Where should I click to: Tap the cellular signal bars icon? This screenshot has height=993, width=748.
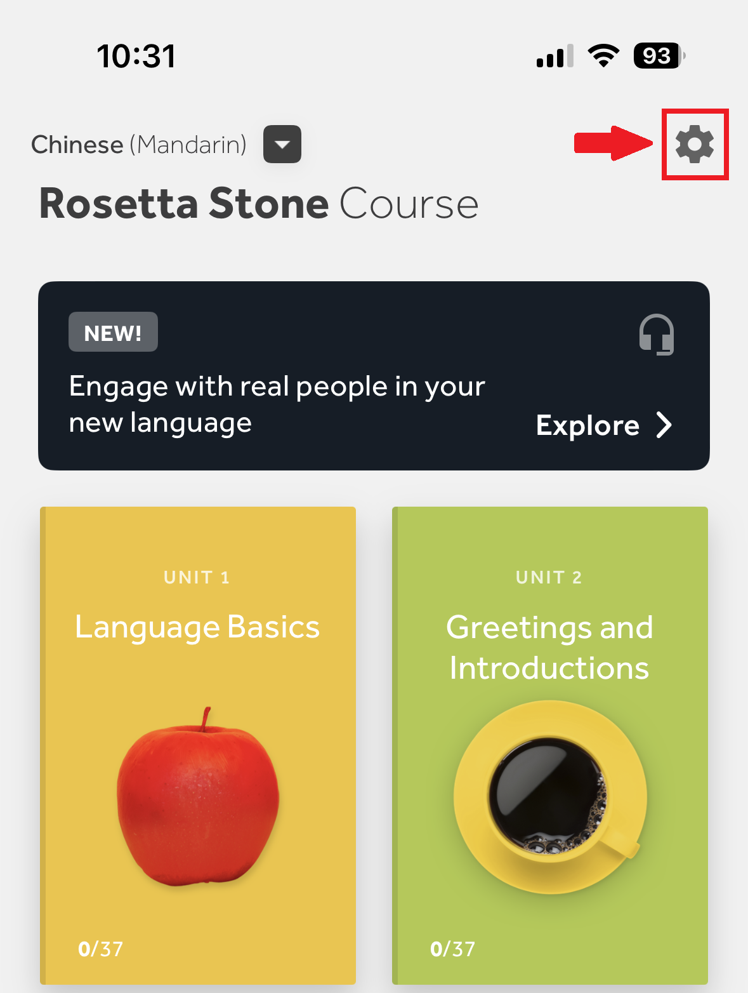(554, 57)
